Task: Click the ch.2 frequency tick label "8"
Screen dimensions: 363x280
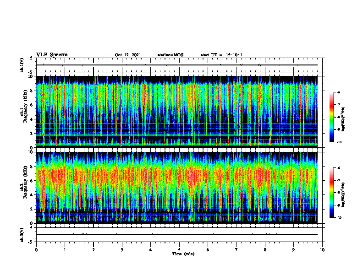Action: pyautogui.click(x=32, y=167)
